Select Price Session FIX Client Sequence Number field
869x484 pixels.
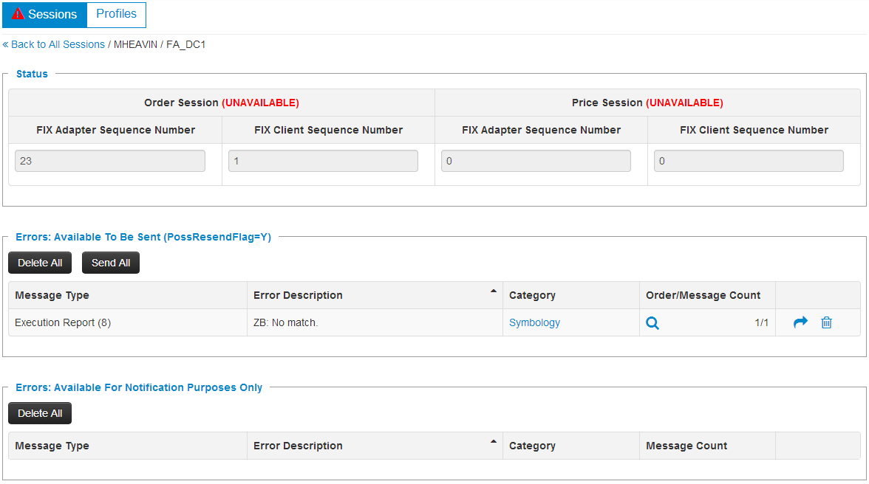coord(749,161)
